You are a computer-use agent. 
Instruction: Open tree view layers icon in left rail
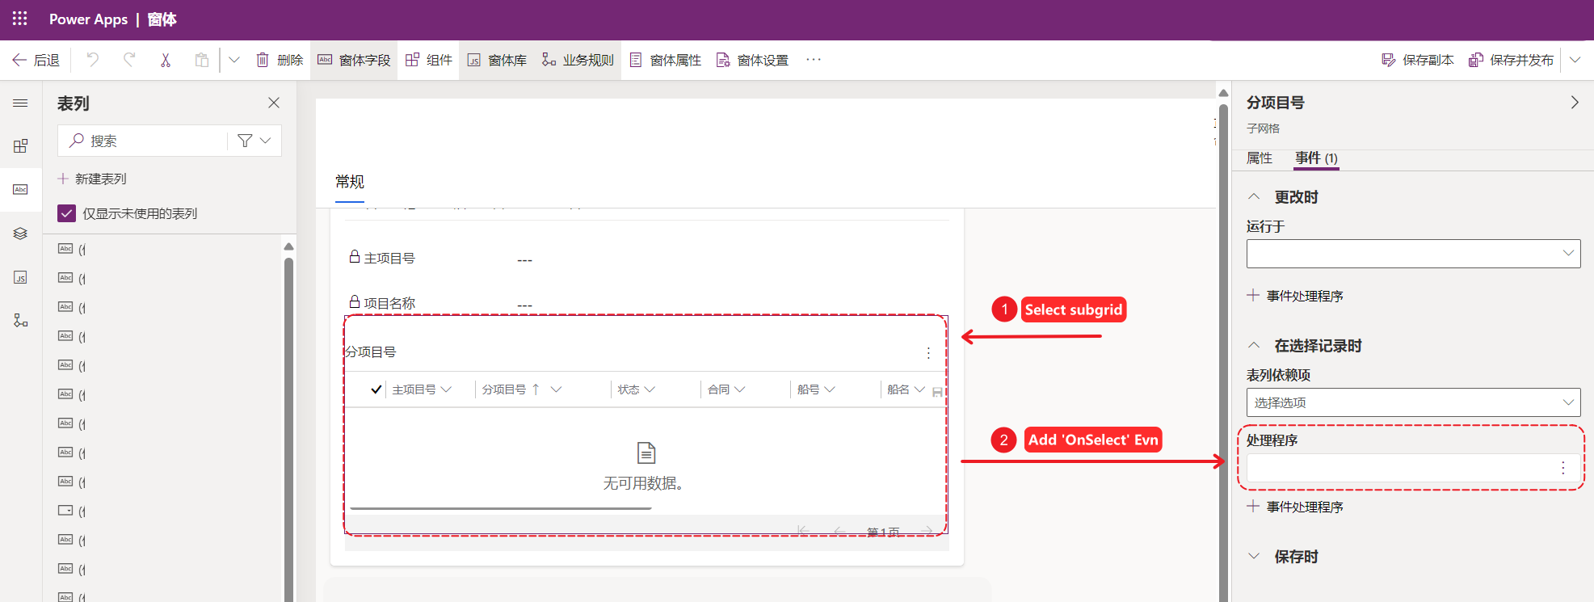pos(21,234)
